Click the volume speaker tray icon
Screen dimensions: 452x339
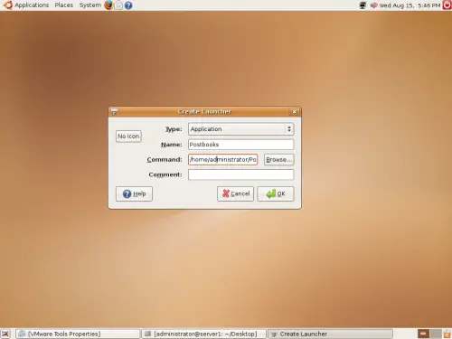tap(373, 5)
